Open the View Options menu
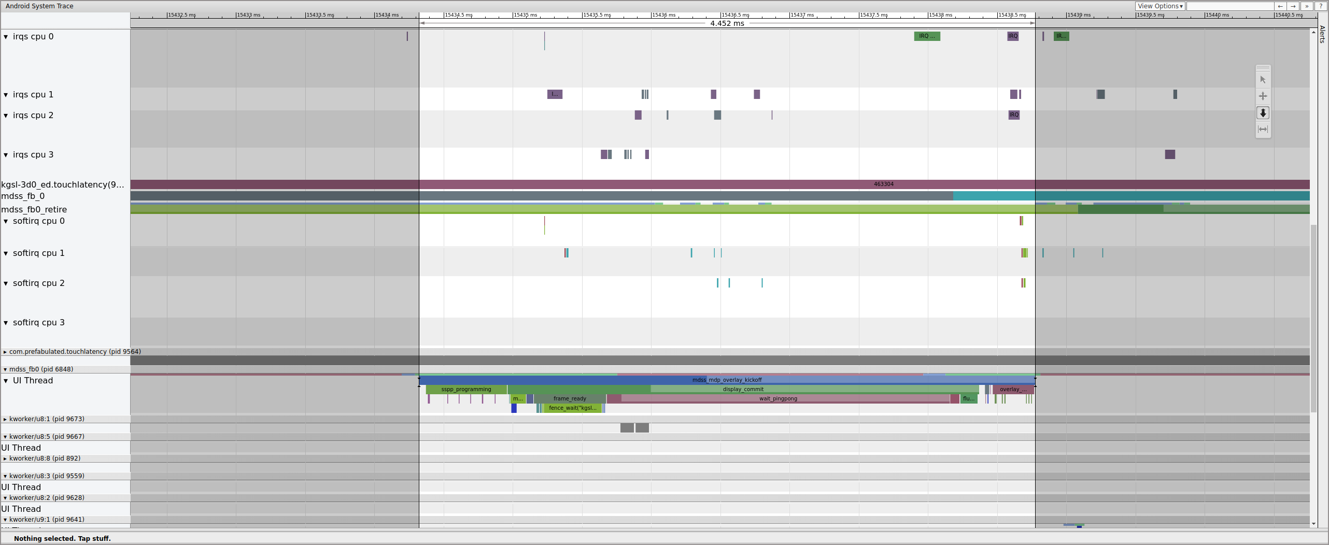The height and width of the screenshot is (545, 1329). coord(1161,6)
